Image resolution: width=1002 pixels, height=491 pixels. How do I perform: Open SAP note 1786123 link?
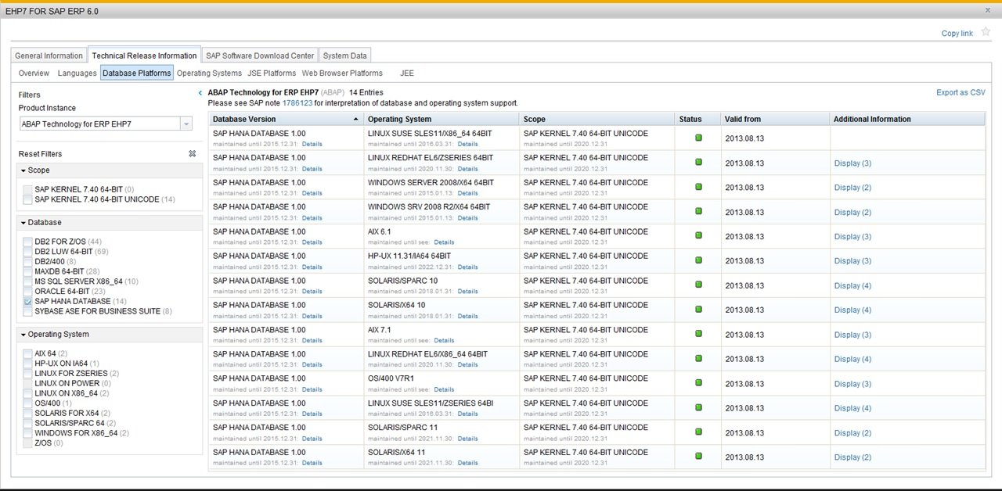297,103
